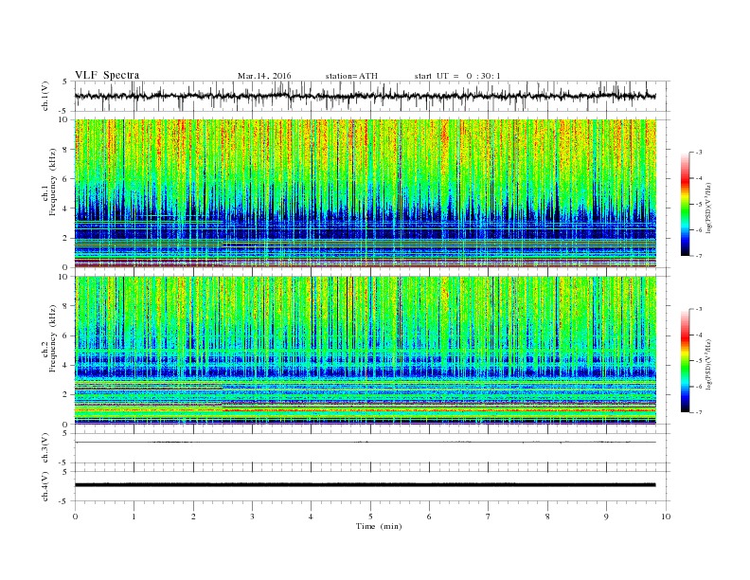
Task: Click time axis tick label '3'
Action: click(252, 517)
